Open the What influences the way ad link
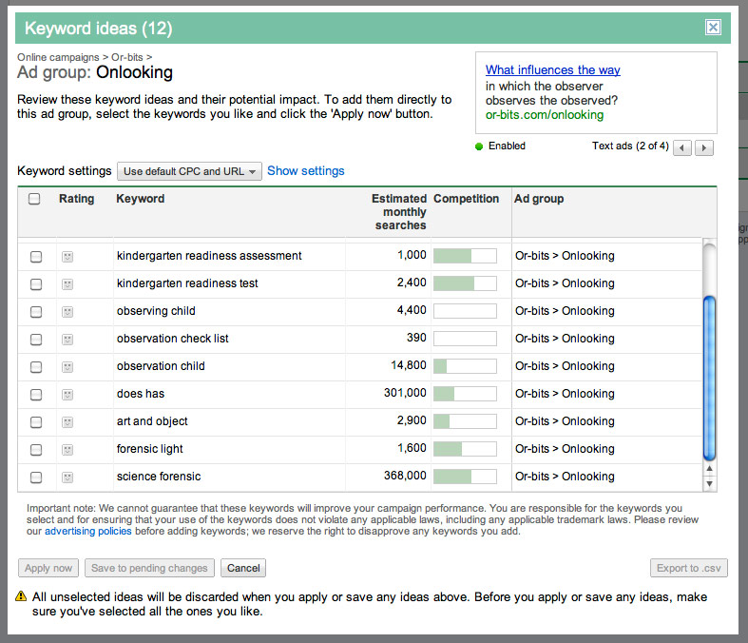This screenshot has width=748, height=643. coord(553,70)
